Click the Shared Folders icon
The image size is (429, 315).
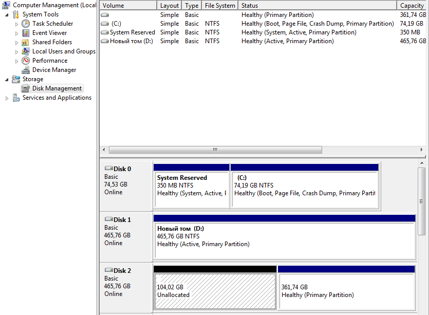(26, 42)
